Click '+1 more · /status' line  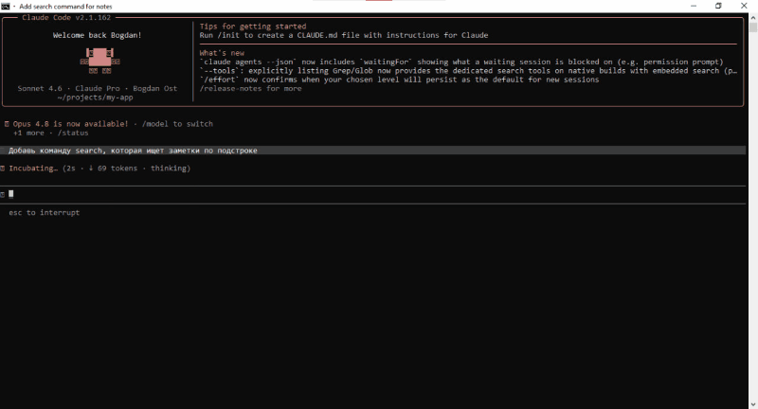click(51, 133)
